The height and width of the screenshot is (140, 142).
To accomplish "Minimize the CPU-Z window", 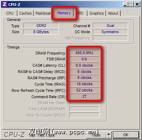I will (125, 5).
